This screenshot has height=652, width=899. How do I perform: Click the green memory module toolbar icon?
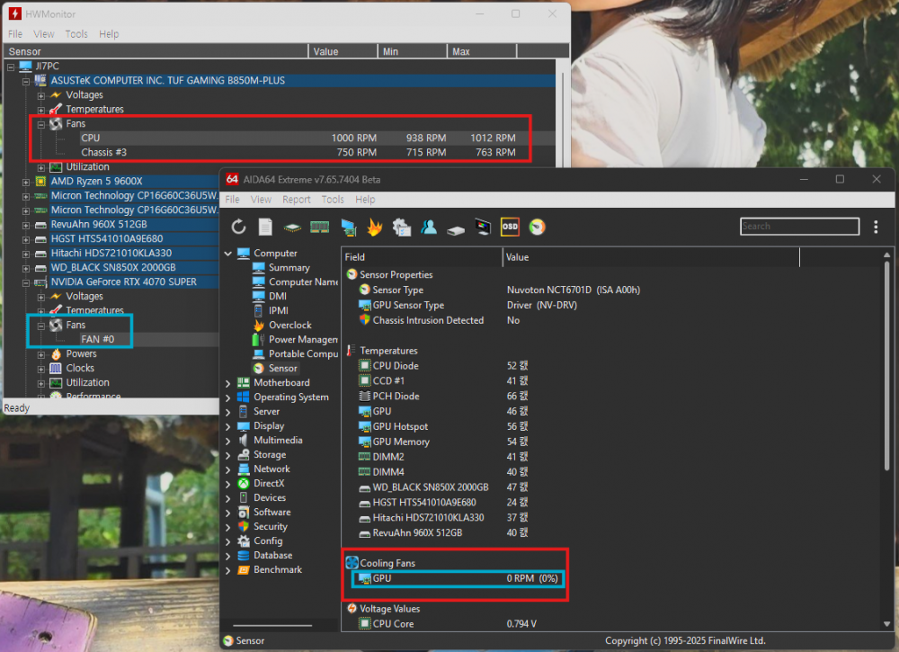(x=320, y=227)
